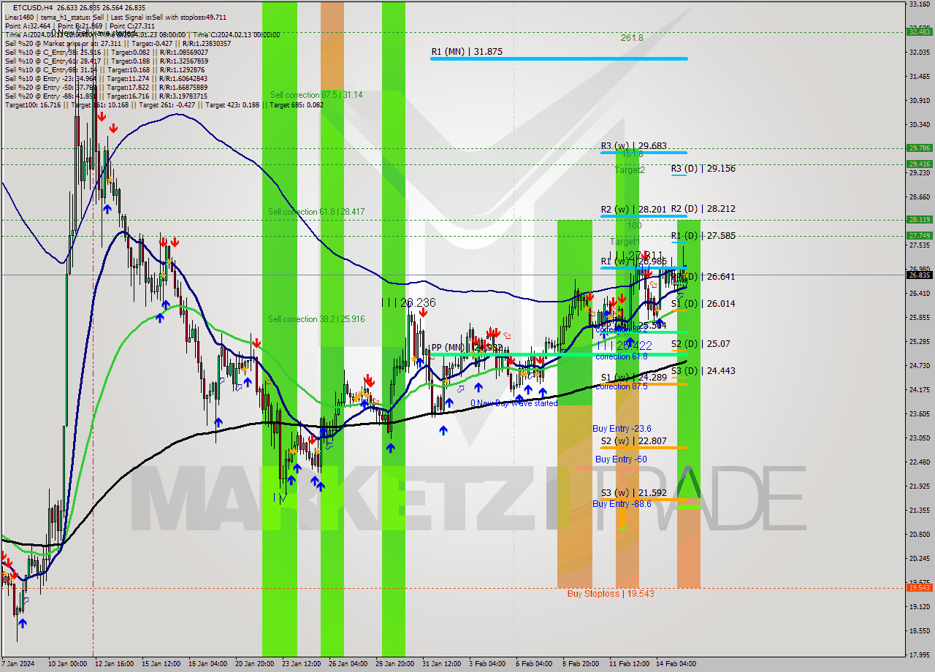The image size is (935, 672).
Task: Select Sell correction 87.5 | 31.14 text
Action: pos(316,95)
